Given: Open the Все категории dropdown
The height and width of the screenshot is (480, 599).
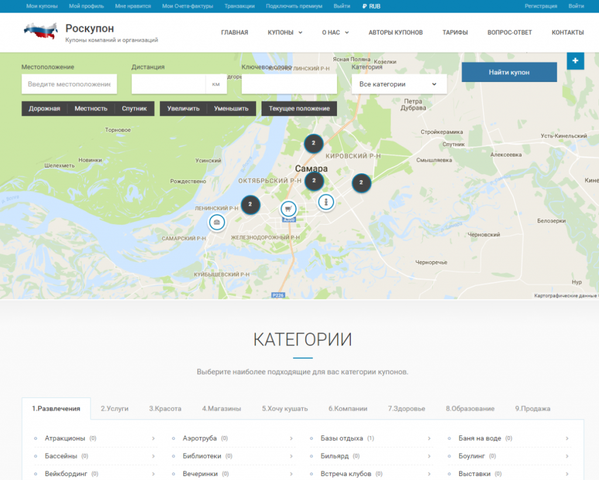Looking at the screenshot, I should coord(399,84).
